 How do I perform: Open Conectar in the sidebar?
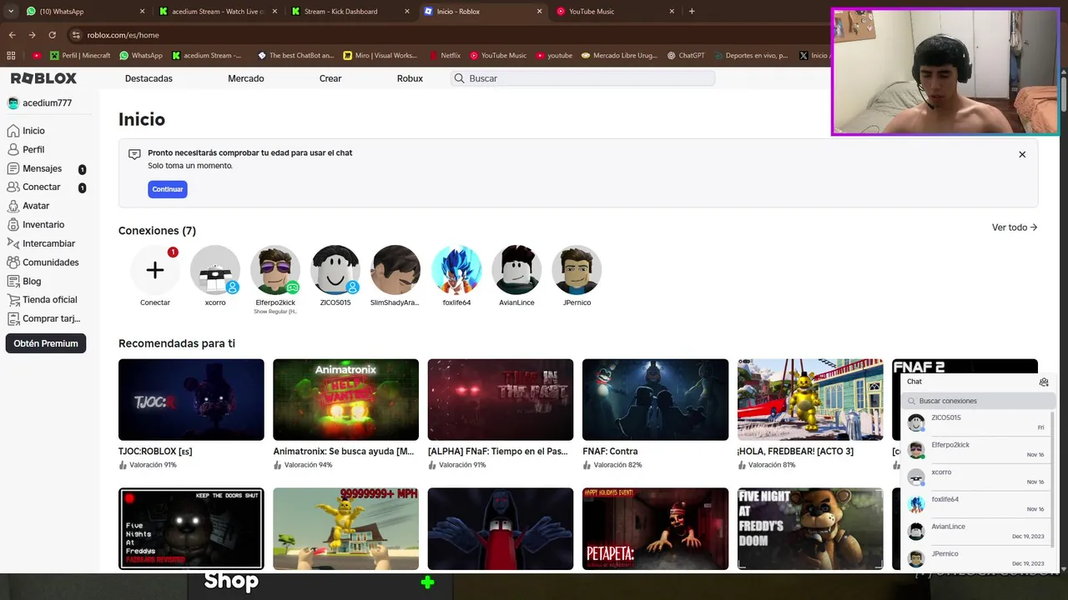point(46,187)
